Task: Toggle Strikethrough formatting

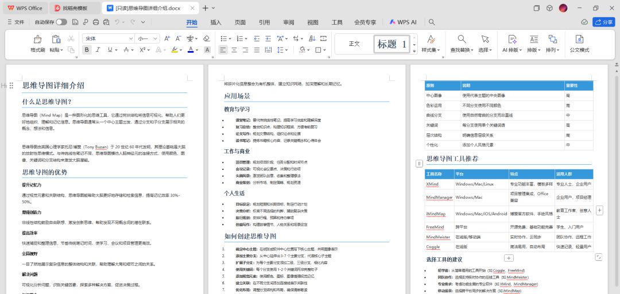Action: pos(126,50)
